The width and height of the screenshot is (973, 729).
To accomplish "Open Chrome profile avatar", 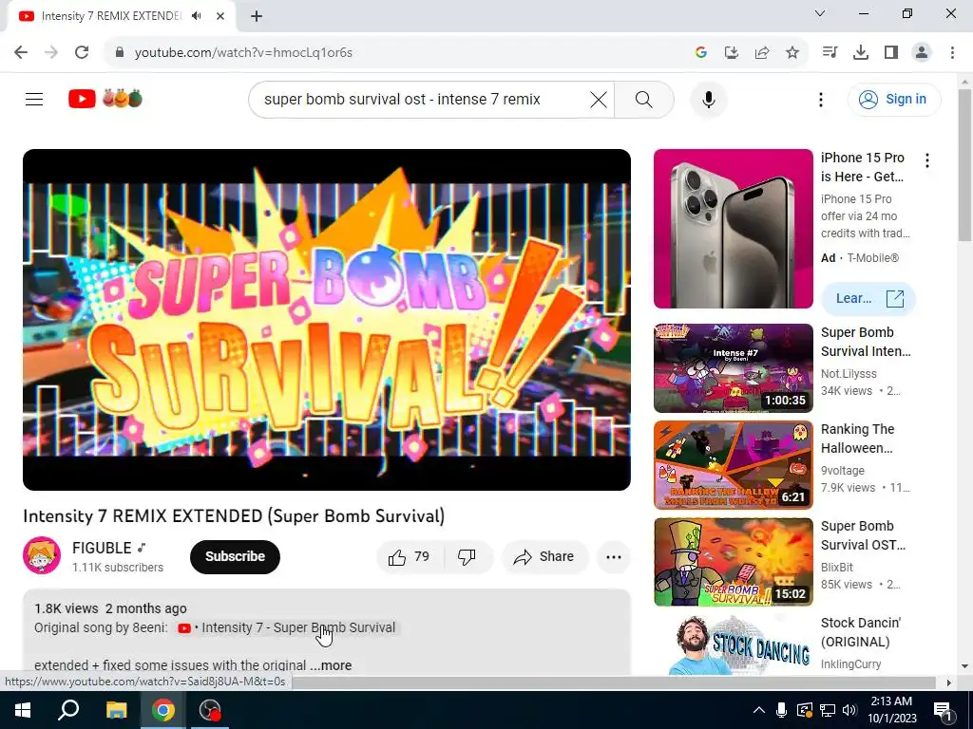I will pos(922,53).
